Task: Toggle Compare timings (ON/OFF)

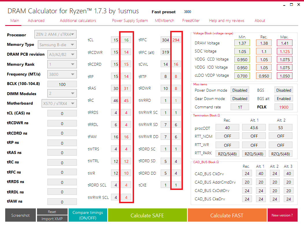Action: pyautogui.click(x=88, y=215)
